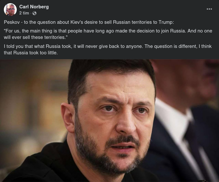Open the attached photo of the bearded man
Image resolution: width=219 pixels, height=182 pixels.
tap(110, 121)
